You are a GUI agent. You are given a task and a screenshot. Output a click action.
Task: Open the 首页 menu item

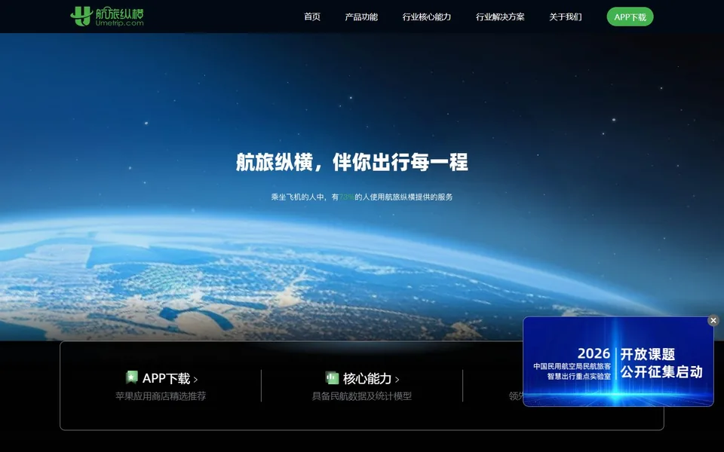tap(312, 17)
